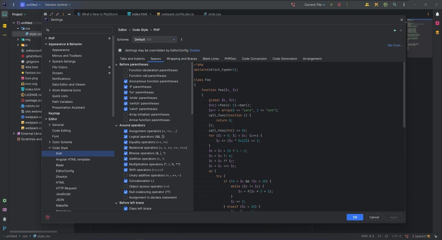Open the index.html editor tab

139,14
